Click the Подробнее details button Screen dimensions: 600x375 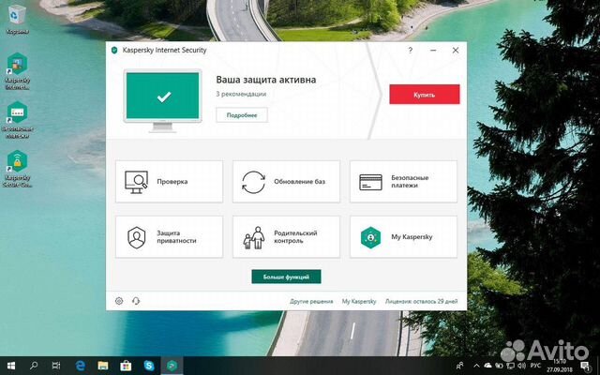coord(242,114)
